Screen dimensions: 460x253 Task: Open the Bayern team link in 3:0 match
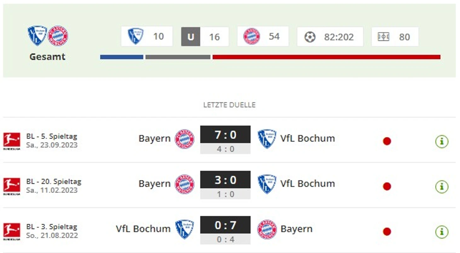coord(154,183)
